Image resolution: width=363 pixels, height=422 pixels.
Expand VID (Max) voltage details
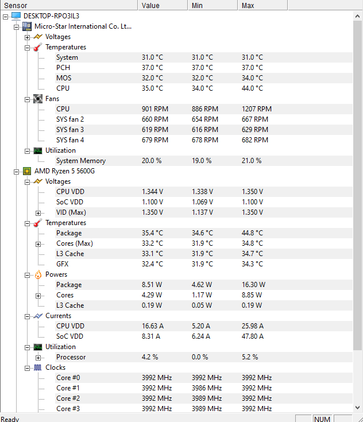[x=38, y=213]
